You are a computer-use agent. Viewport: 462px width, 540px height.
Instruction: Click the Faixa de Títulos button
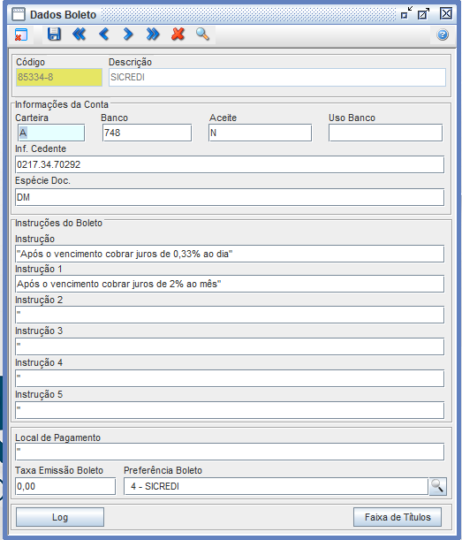[x=398, y=517]
